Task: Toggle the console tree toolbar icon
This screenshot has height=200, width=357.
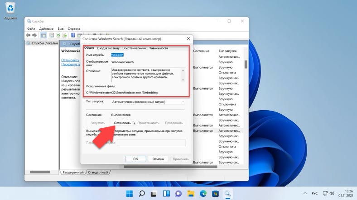Action: point(43,35)
